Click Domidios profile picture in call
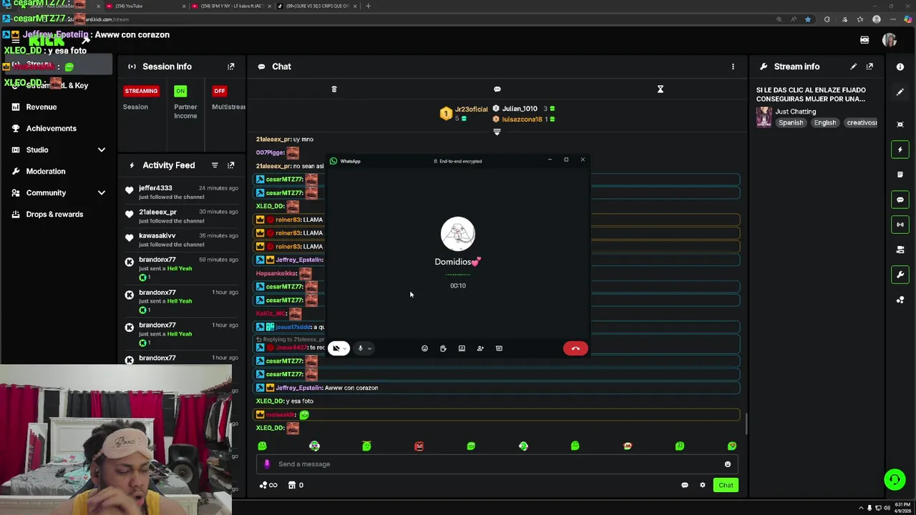Screen dimensions: 916x515 [458, 234]
